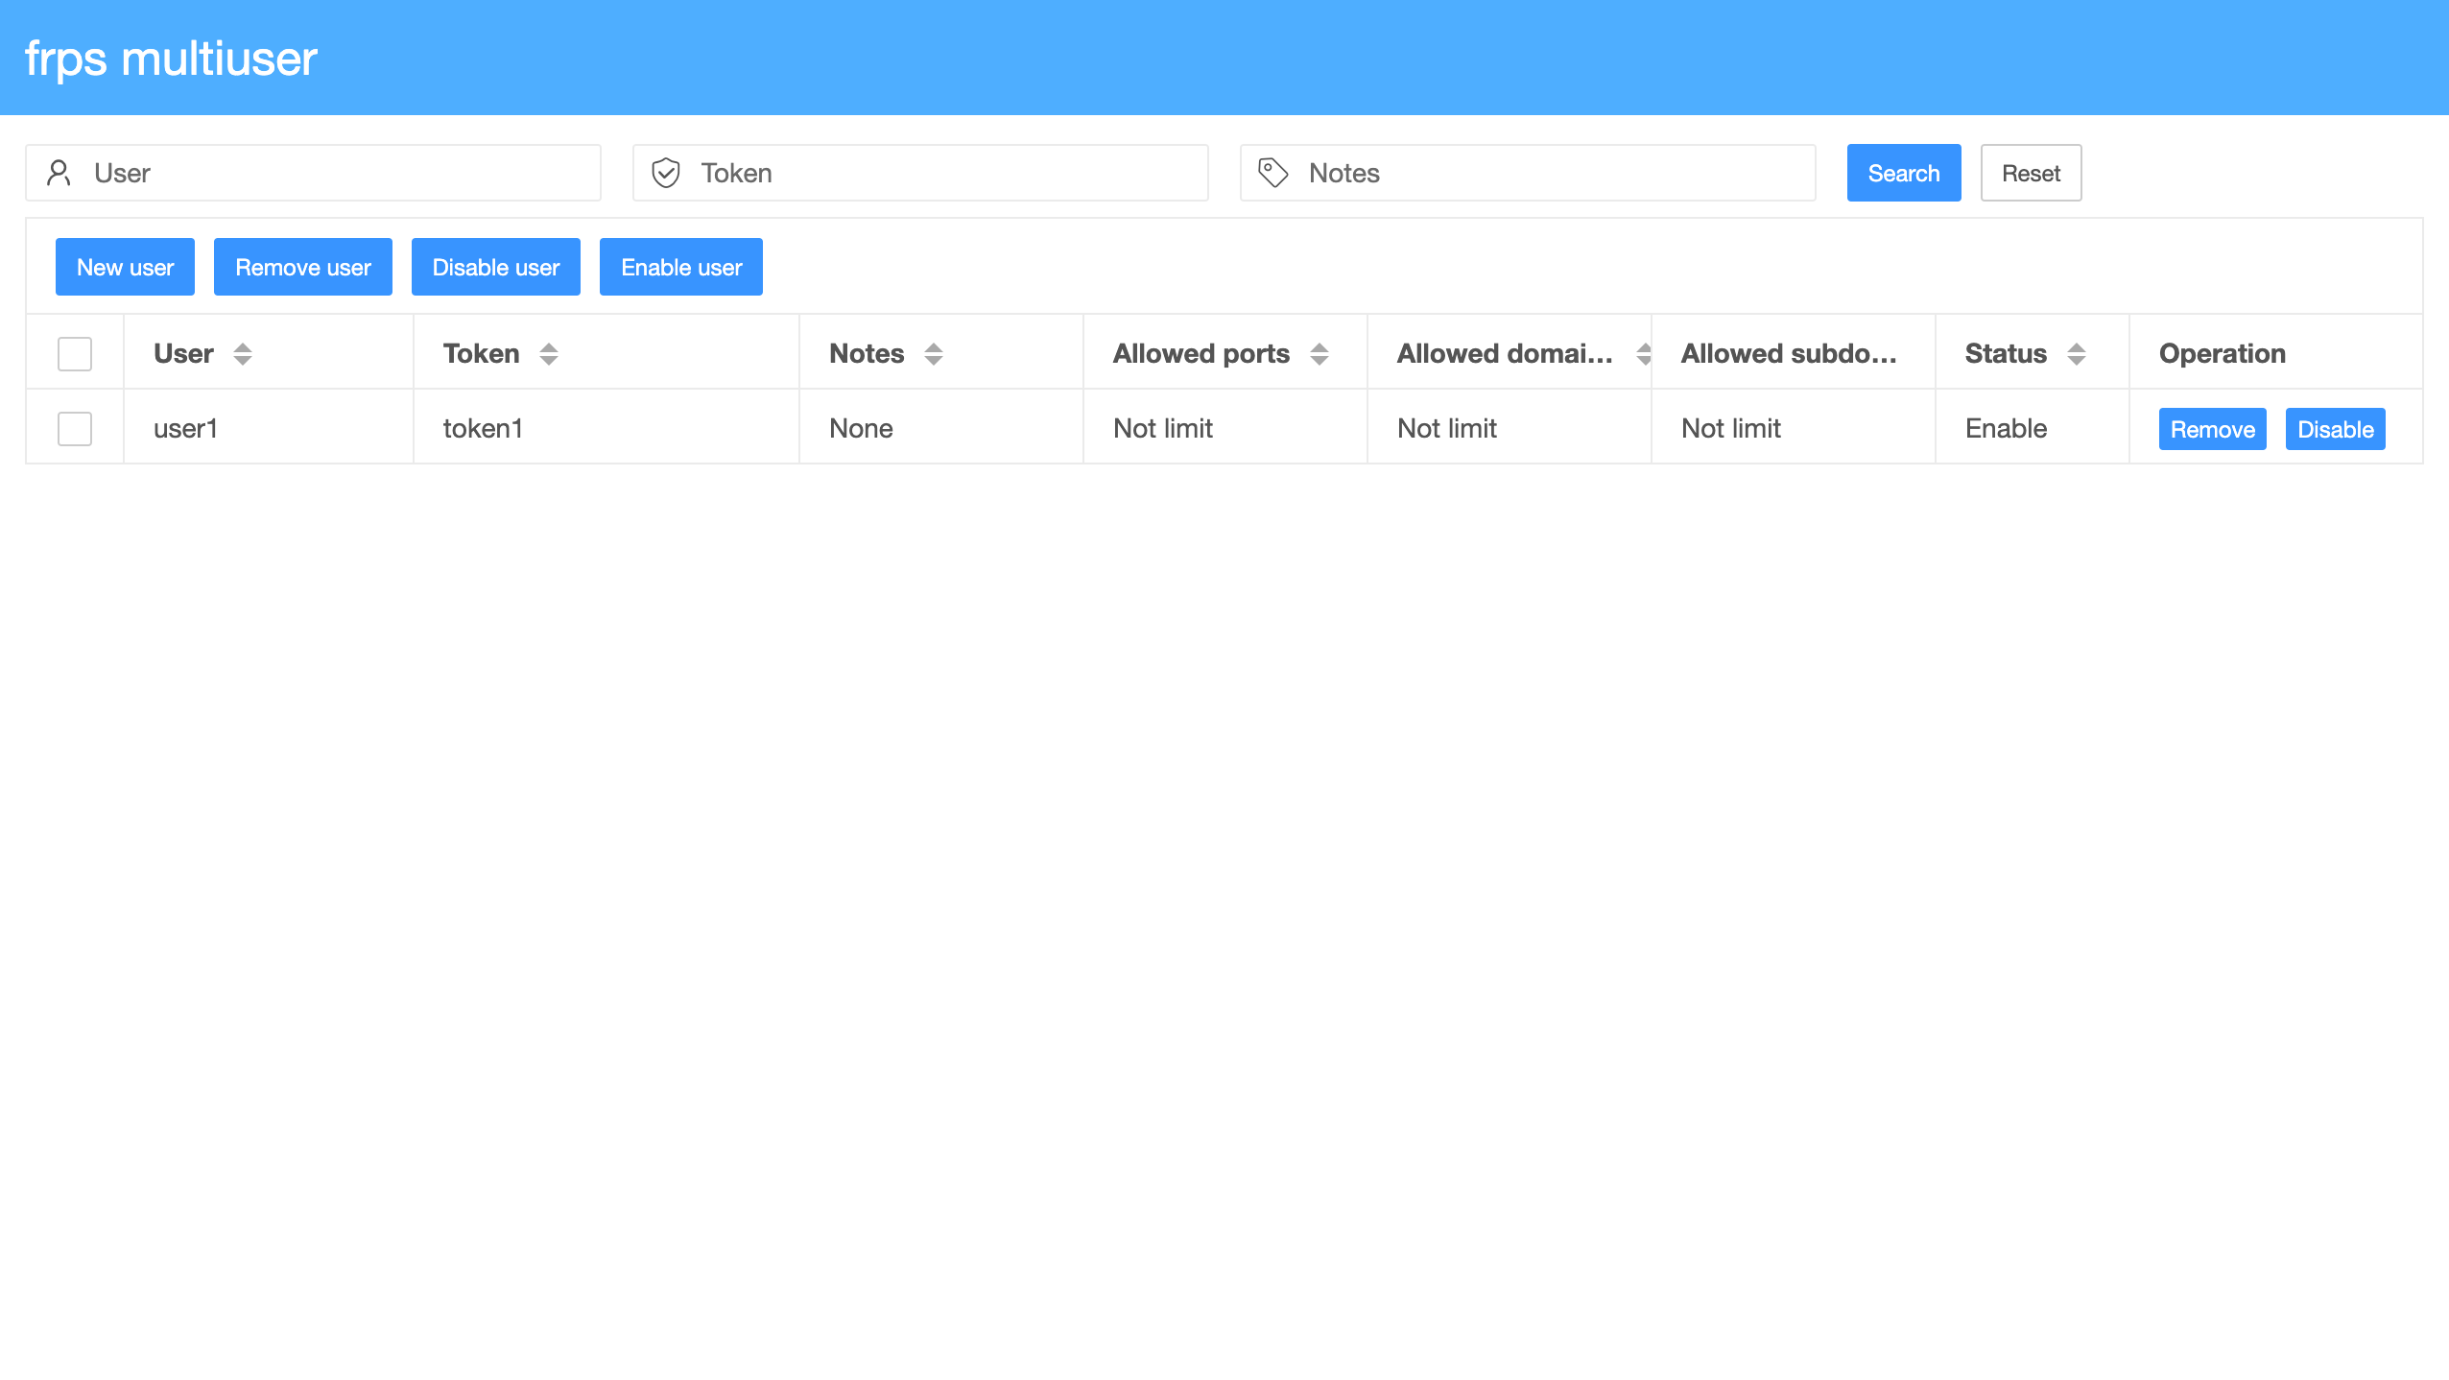Viewport: 2449px width, 1380px height.
Task: Open the New user dialog
Action: pos(125,267)
